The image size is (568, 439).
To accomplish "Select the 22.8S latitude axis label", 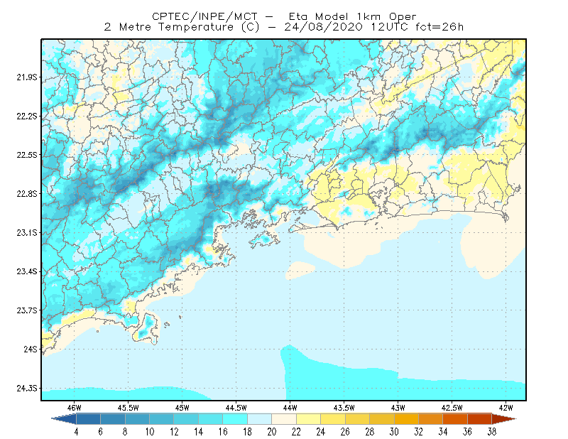I will click(26, 194).
